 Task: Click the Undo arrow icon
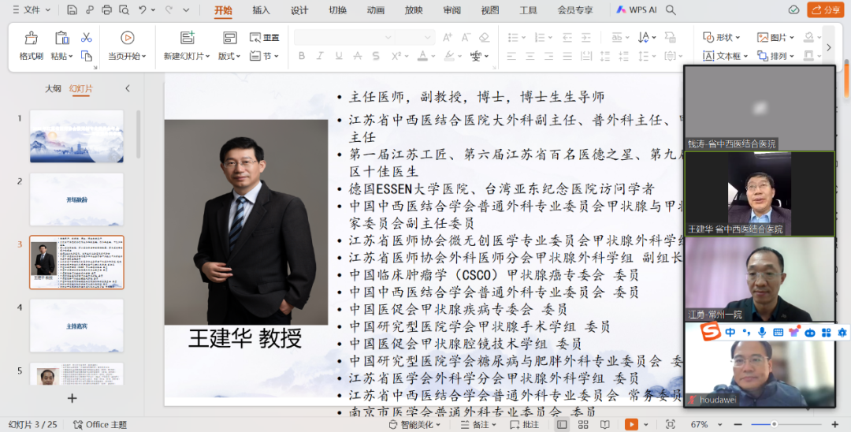click(x=143, y=10)
